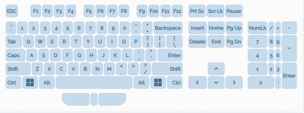
Task: Click the numpad divide key
Action: click(271, 28)
